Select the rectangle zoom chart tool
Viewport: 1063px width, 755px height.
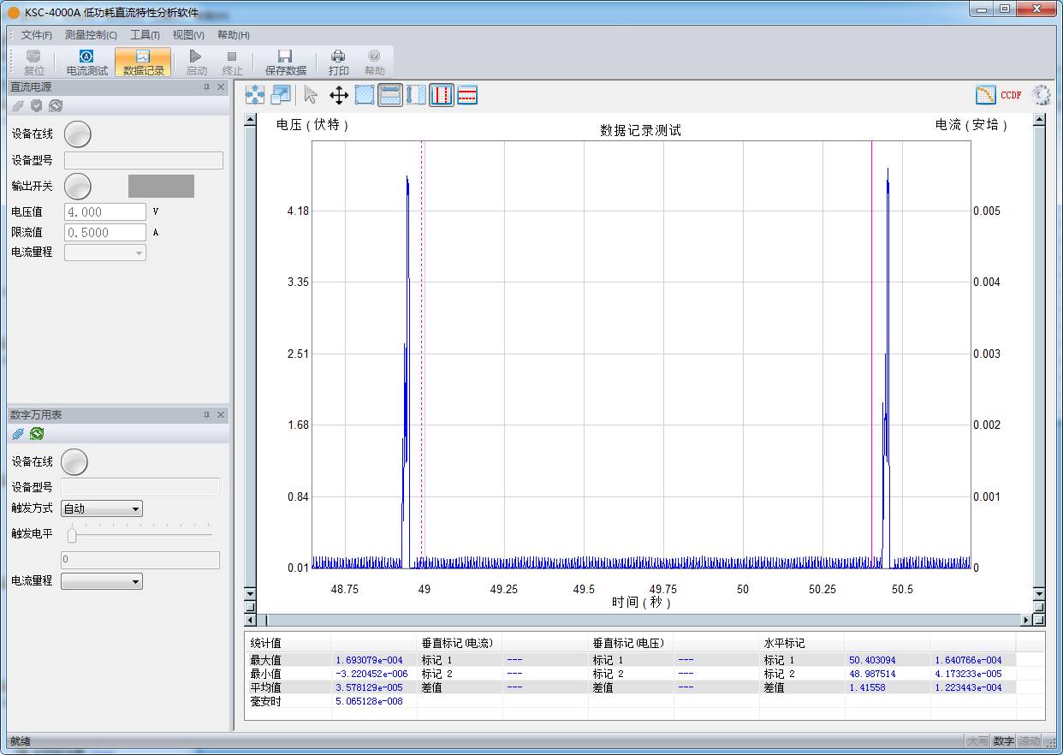point(365,95)
